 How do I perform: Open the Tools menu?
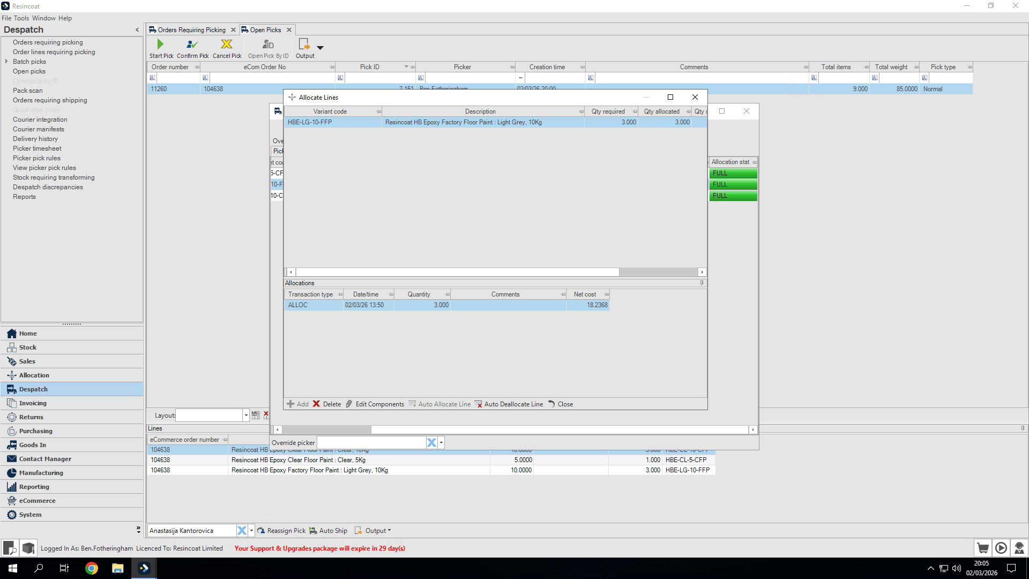point(21,18)
